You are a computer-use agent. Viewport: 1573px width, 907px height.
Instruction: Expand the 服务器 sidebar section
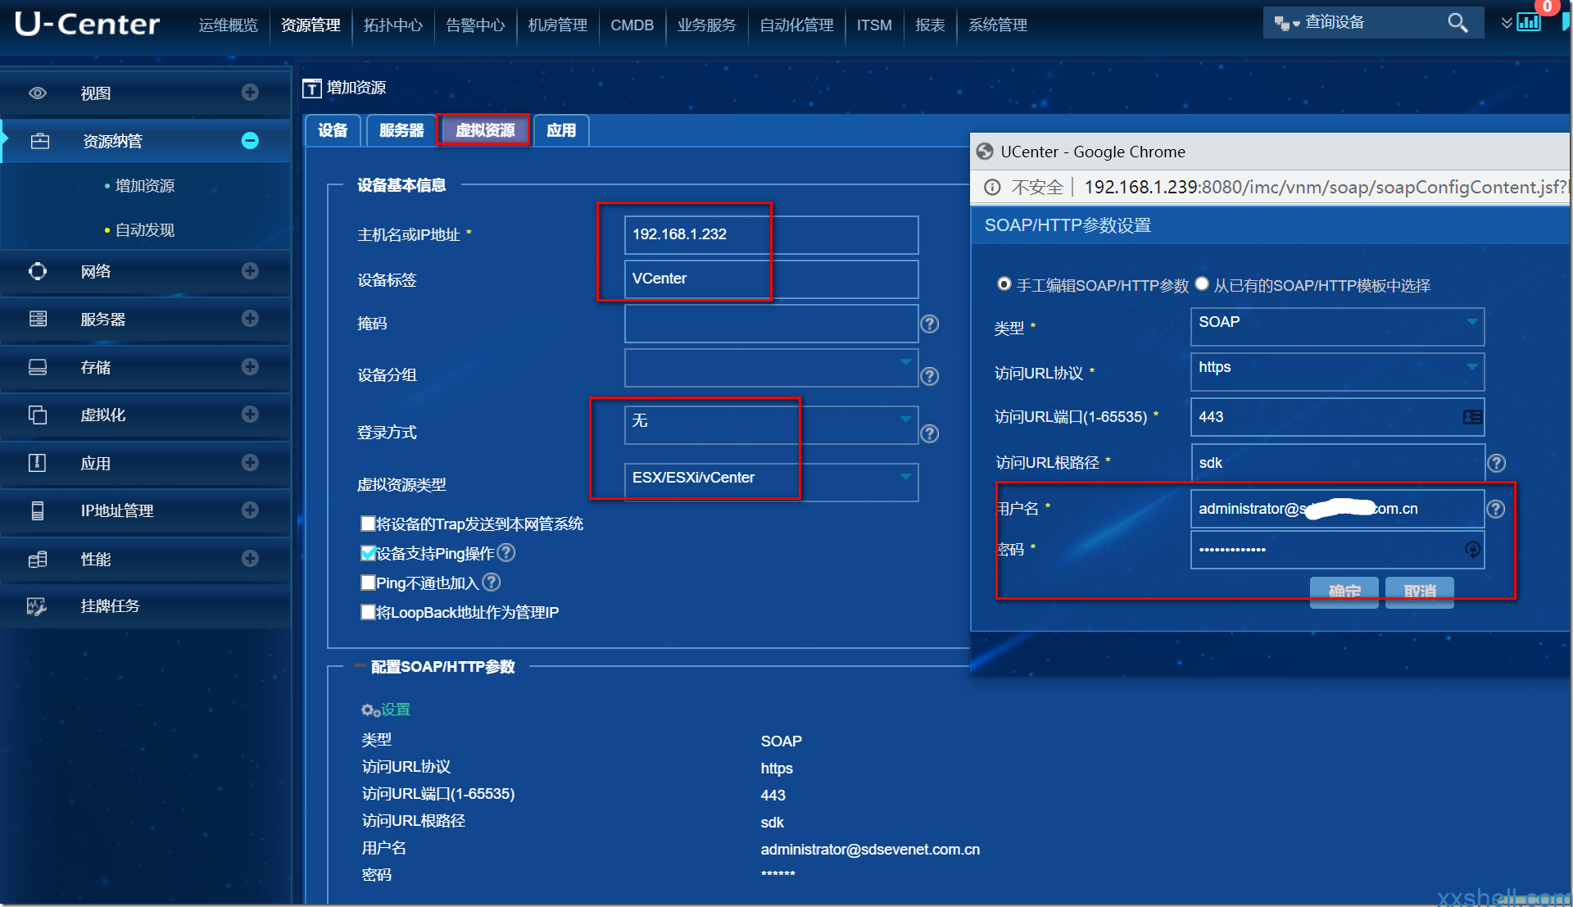pyautogui.click(x=250, y=318)
